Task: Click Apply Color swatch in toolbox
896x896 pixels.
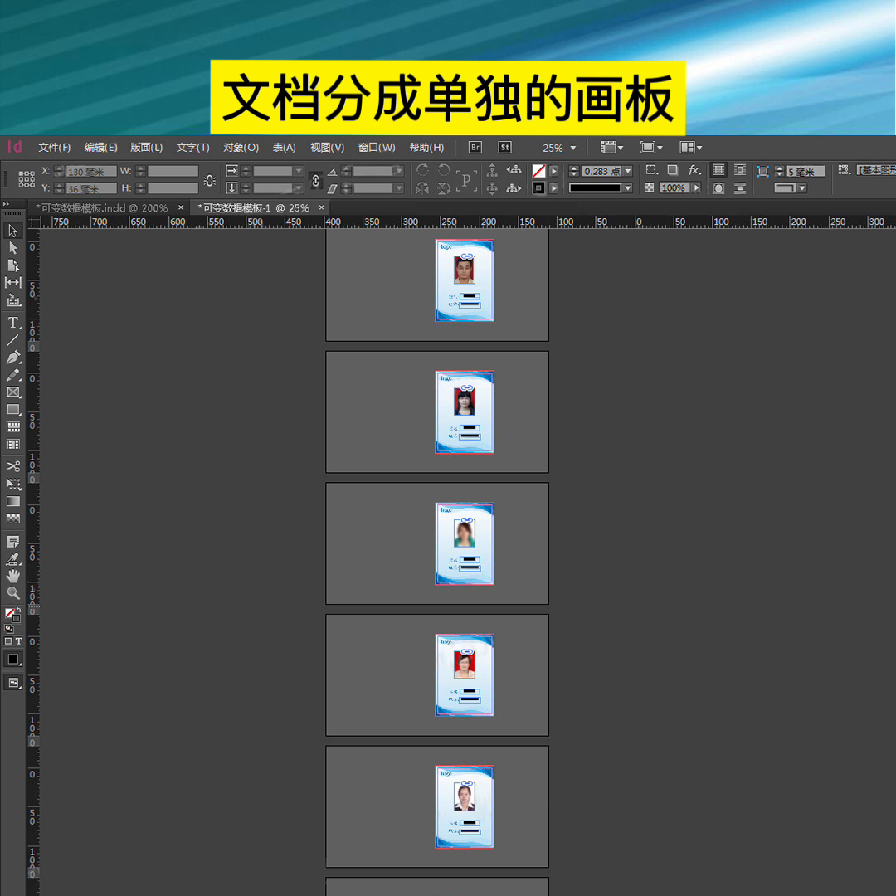Action: [x=12, y=660]
